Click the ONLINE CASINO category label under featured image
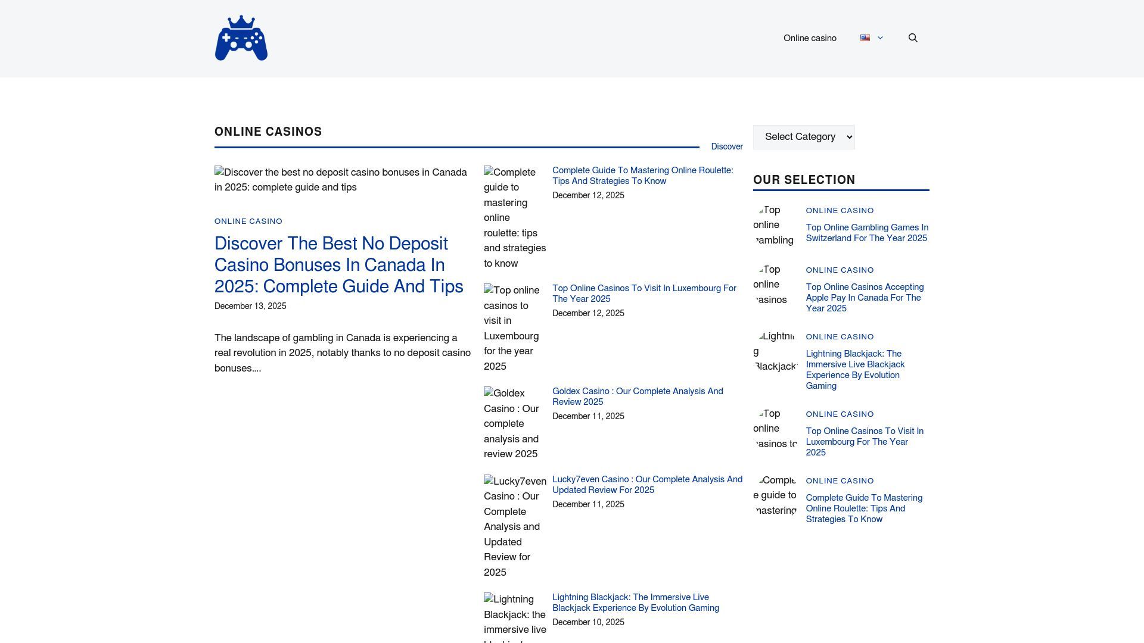 (248, 221)
